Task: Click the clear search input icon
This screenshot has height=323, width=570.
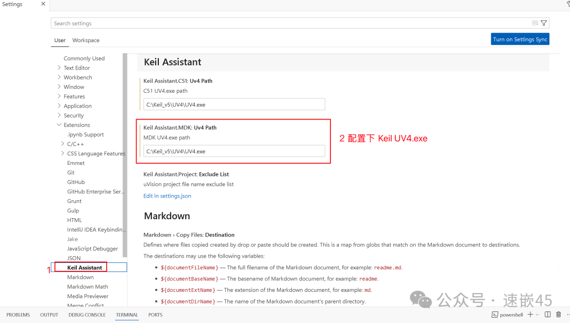Action: (535, 23)
